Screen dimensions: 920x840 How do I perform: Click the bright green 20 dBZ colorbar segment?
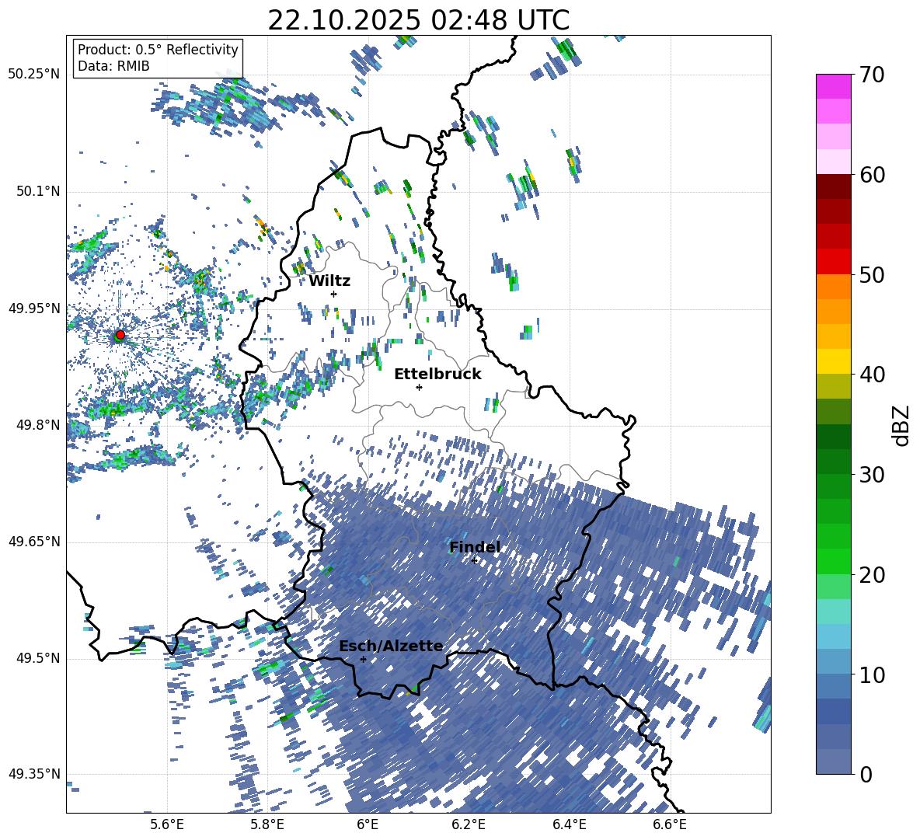(x=833, y=561)
